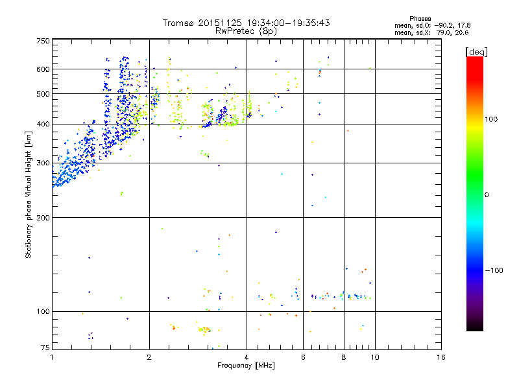Screen dimensions: 519x389
Task: Click the x-axis tick label '6'
Action: click(x=303, y=357)
